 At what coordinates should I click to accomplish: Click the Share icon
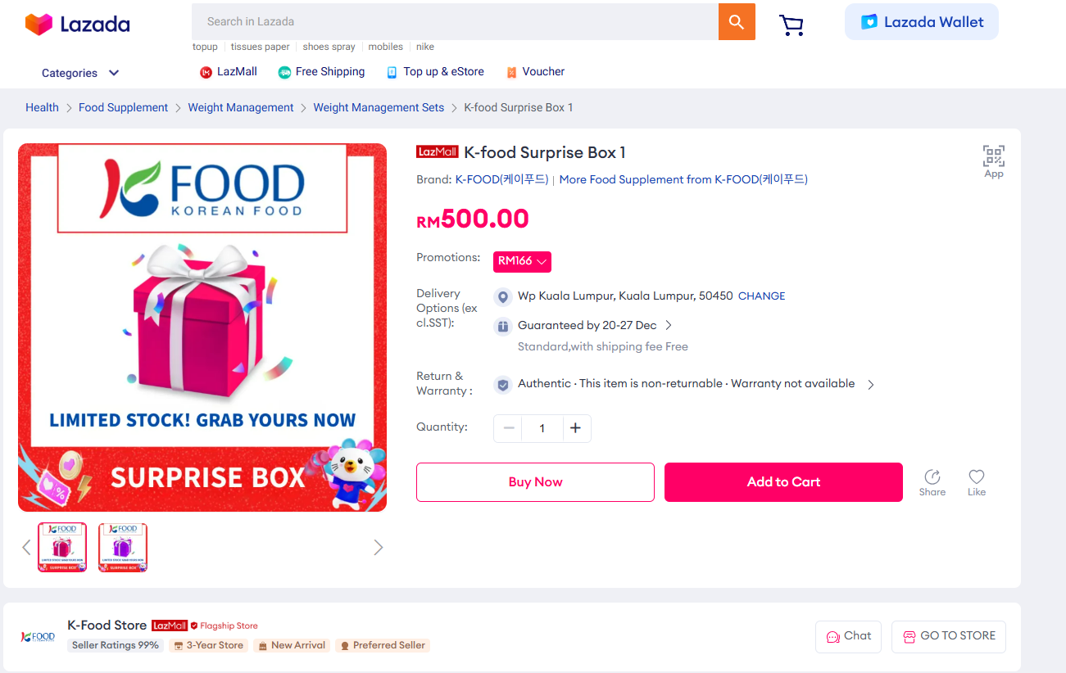click(932, 481)
